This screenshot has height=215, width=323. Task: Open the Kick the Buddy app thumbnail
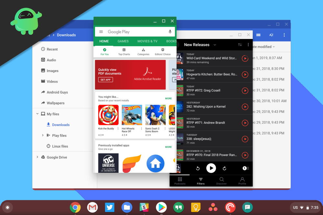[108, 115]
